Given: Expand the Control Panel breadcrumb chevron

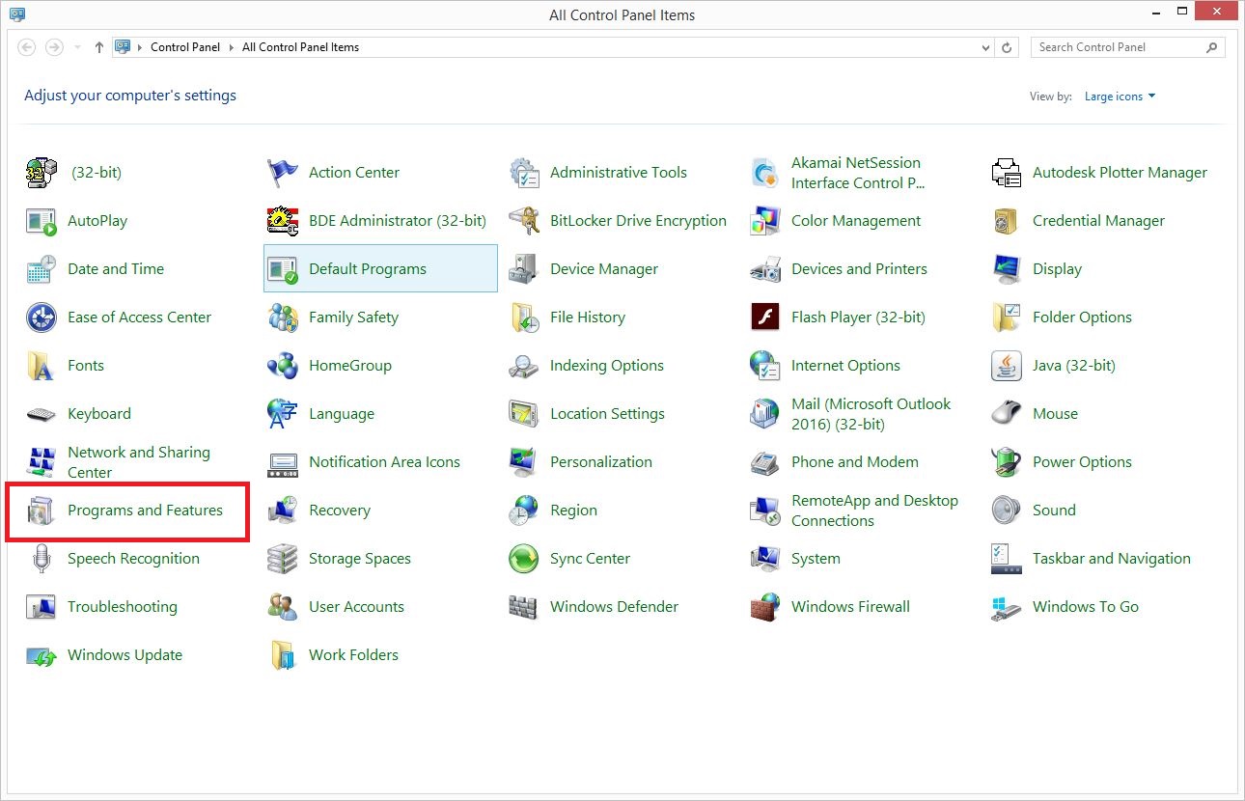Looking at the screenshot, I should [x=232, y=47].
